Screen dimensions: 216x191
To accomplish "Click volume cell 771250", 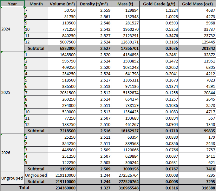I will (62, 29).
